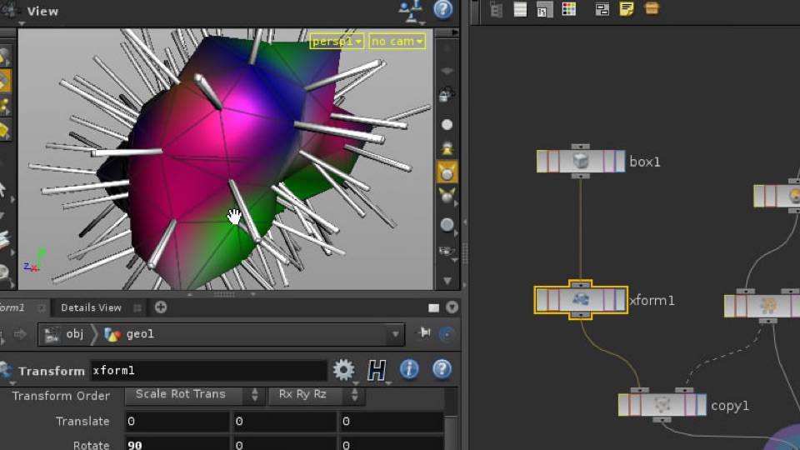Screen dimensions: 800x450
Task: Add a new pane tab with plus button
Action: pyautogui.click(x=161, y=307)
